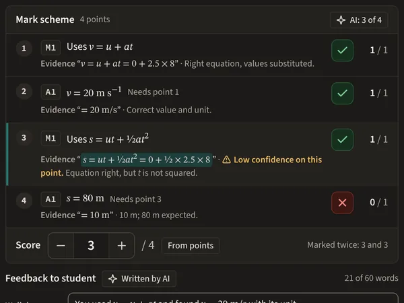Click 'Correct value and unit.' comment

[x=169, y=110]
